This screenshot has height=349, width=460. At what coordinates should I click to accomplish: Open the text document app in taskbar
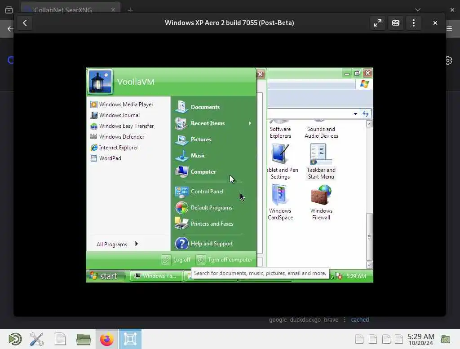coord(60,339)
